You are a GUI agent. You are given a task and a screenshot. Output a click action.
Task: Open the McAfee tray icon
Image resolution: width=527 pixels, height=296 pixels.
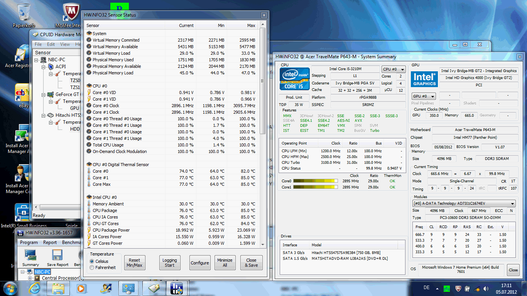458,288
